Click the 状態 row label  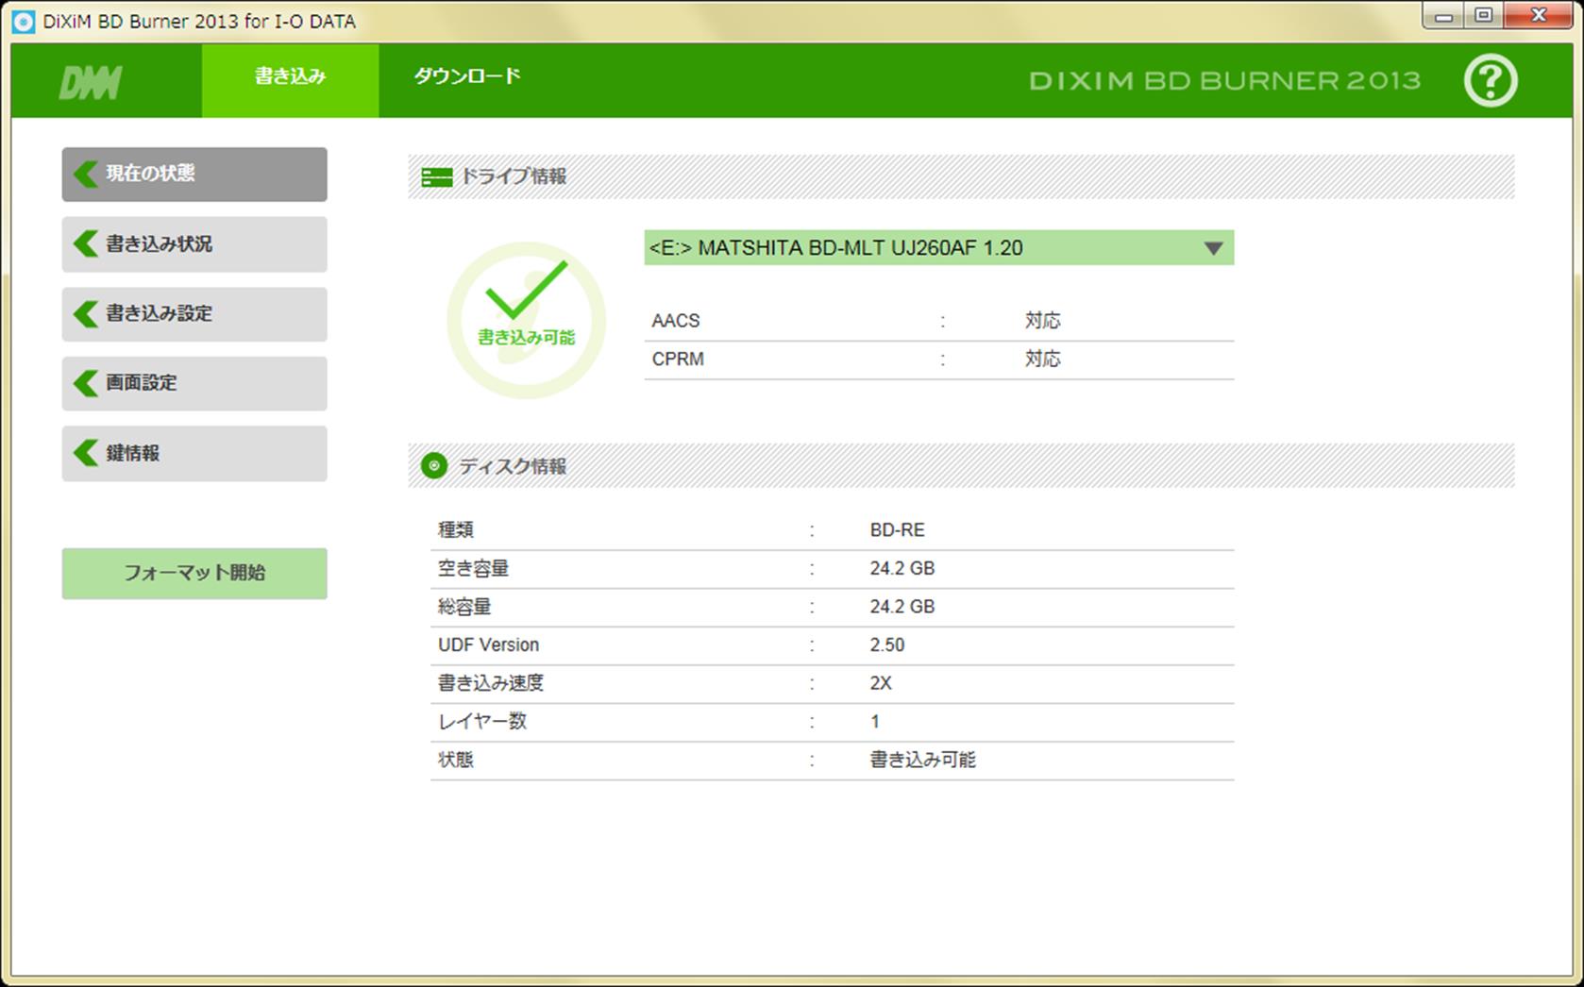pos(456,761)
